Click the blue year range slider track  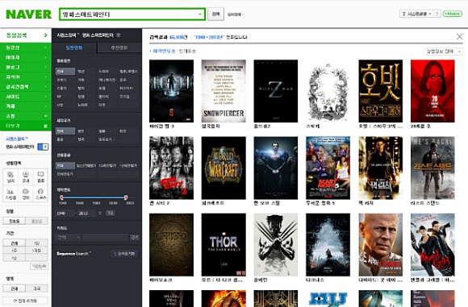point(94,197)
